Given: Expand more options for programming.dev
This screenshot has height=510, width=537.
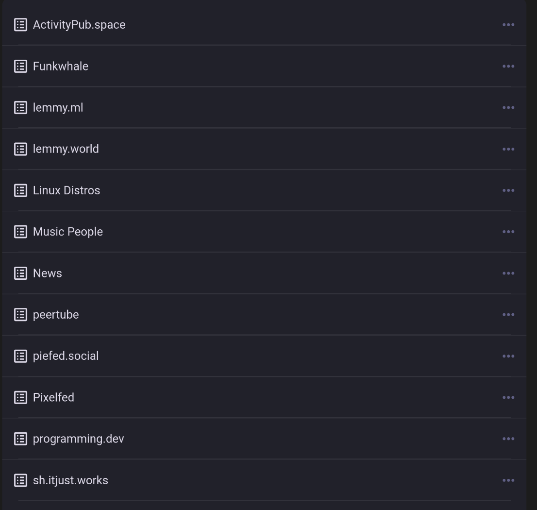Looking at the screenshot, I should tap(508, 439).
